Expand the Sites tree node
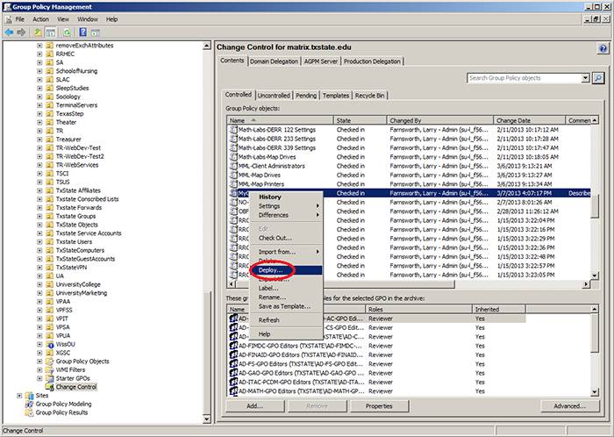The image size is (614, 437). (x=18, y=396)
